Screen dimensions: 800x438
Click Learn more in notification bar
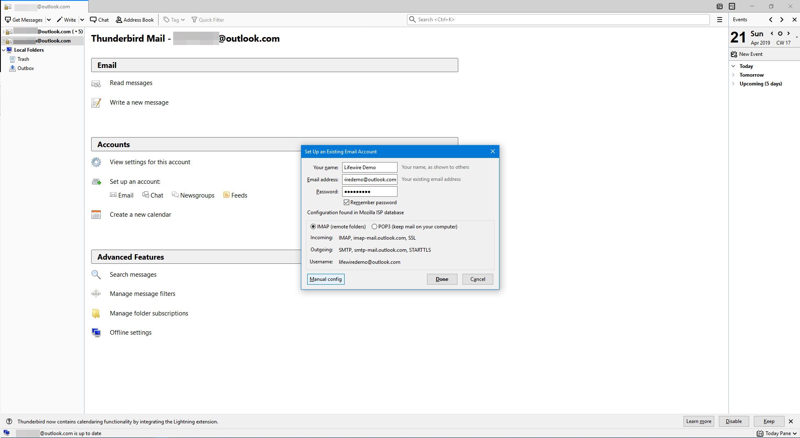[699, 421]
